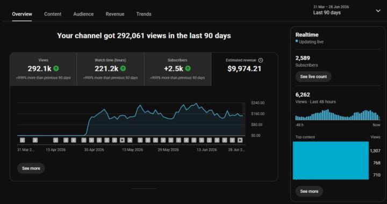
Task: Click the See live count button
Action: coord(313,77)
